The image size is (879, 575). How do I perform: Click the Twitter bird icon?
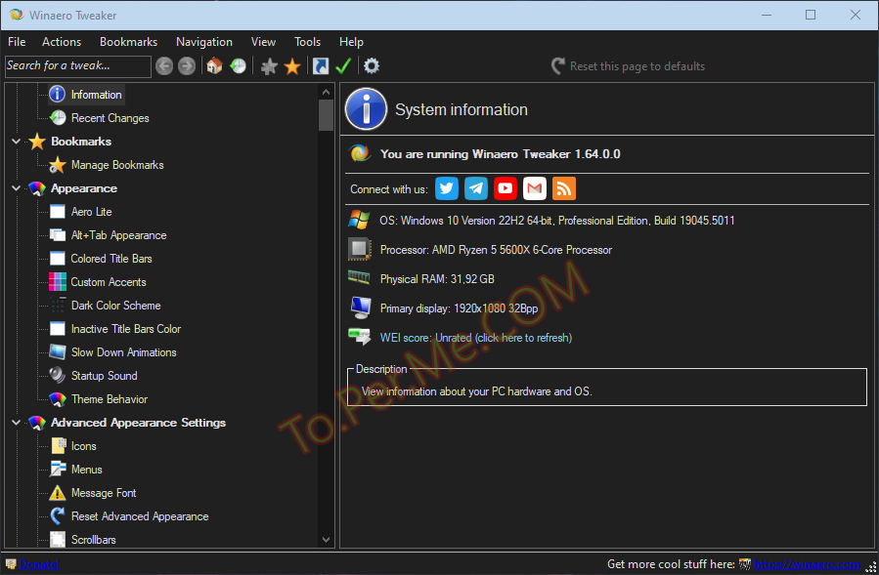tap(447, 188)
